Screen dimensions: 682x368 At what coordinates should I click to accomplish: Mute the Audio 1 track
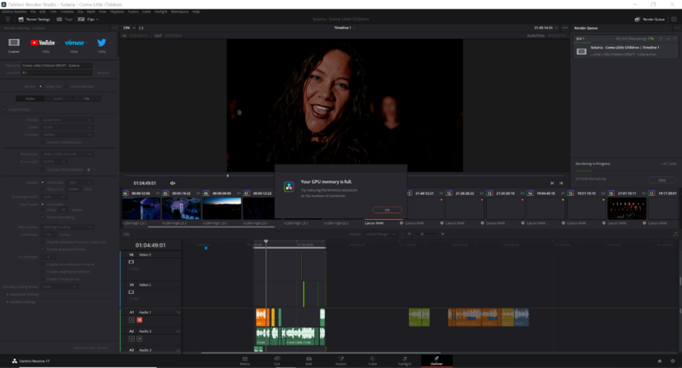pyautogui.click(x=139, y=319)
